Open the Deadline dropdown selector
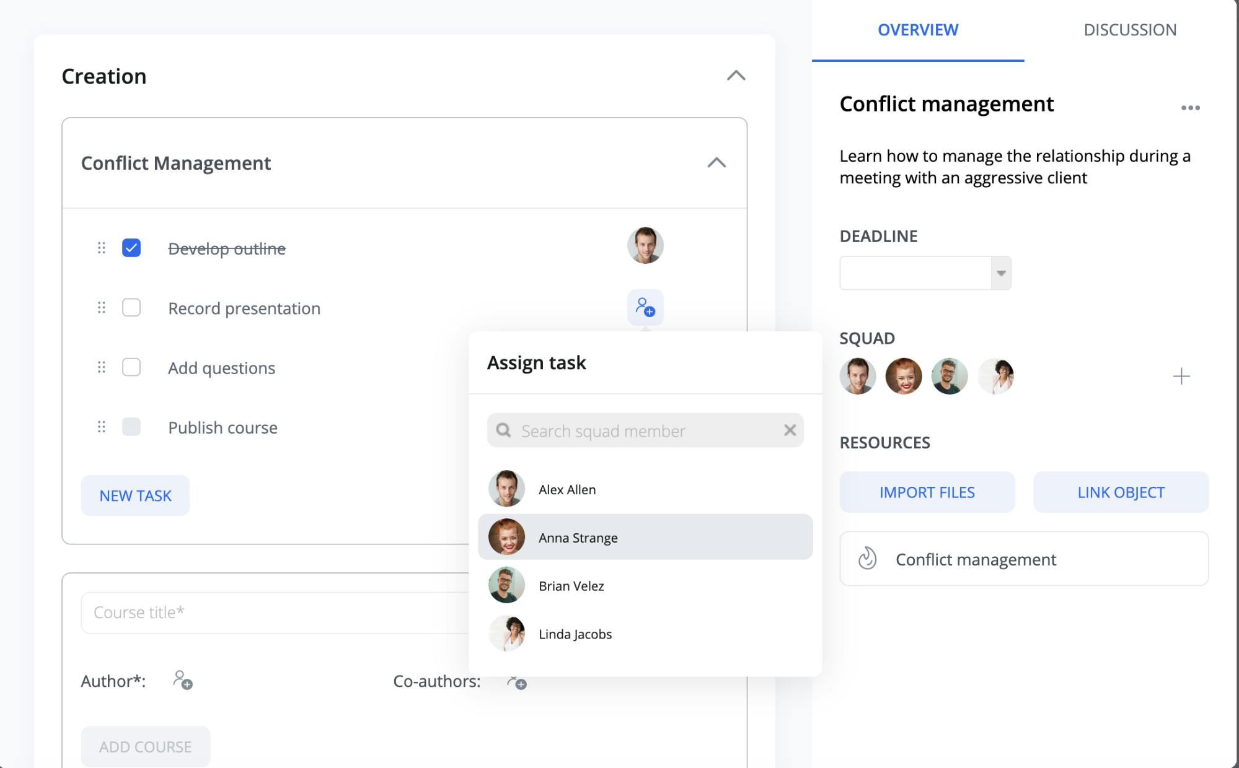Screen dimensions: 1239x768 coord(1000,272)
